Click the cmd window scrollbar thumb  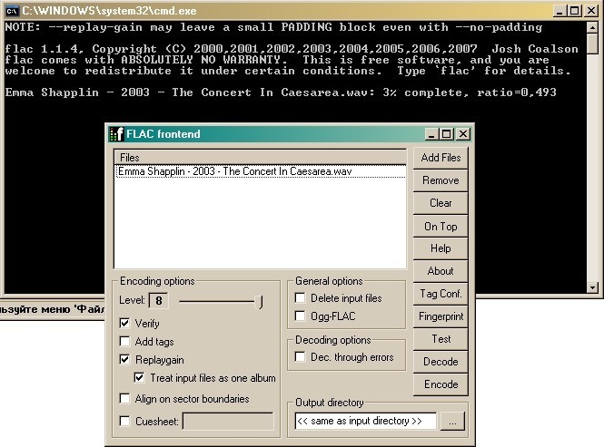coord(592,44)
